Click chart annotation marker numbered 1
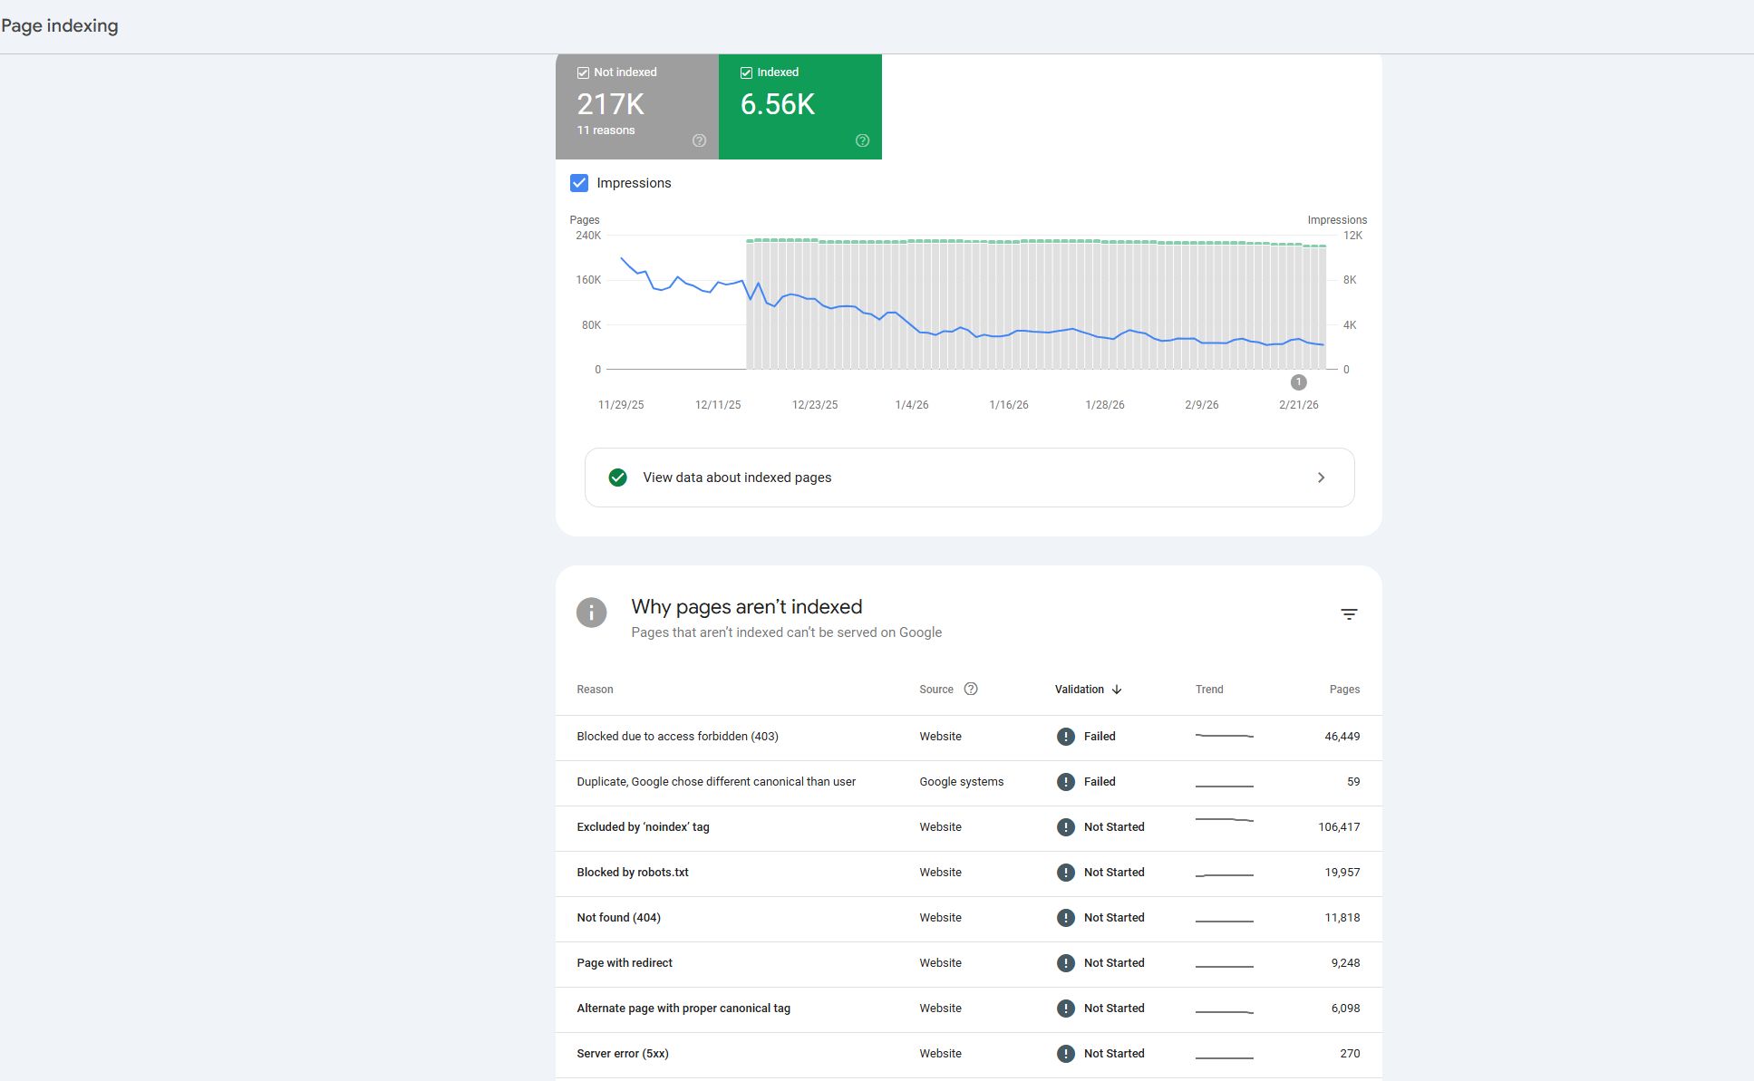Screen dimensions: 1754x1081 1298,382
